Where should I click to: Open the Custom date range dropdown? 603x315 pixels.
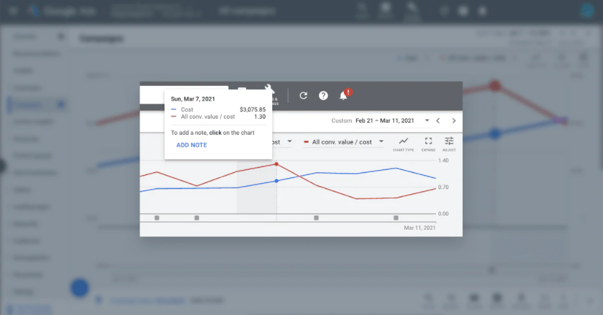426,121
